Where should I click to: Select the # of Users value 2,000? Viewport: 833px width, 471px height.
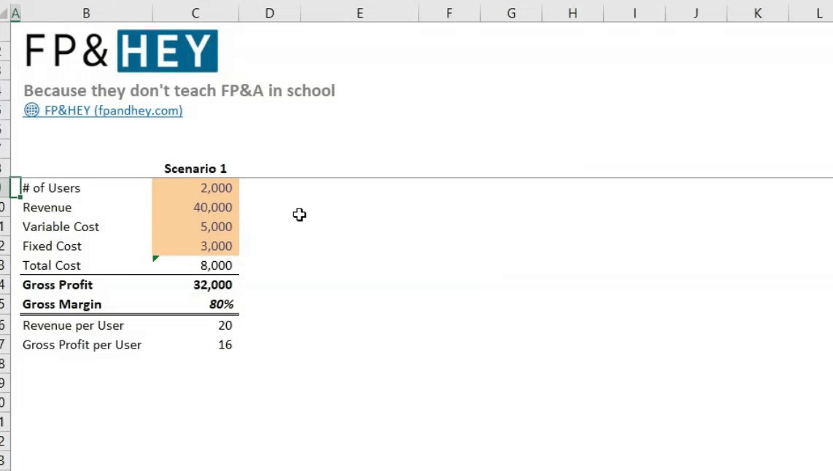click(195, 187)
